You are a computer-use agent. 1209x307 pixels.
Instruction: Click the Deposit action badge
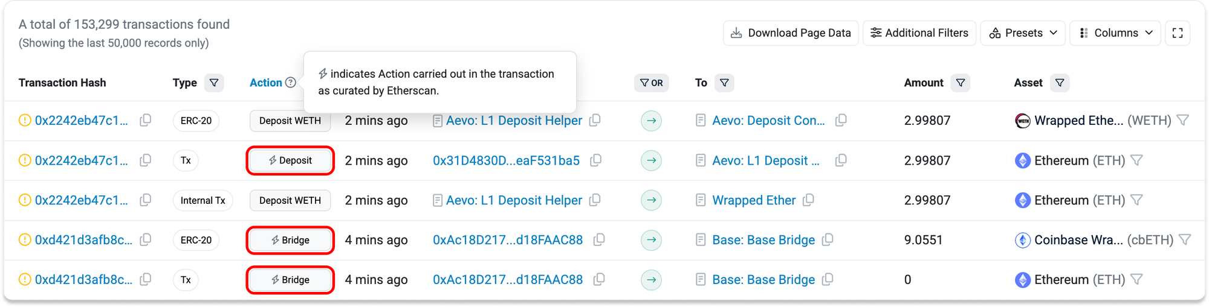(290, 160)
